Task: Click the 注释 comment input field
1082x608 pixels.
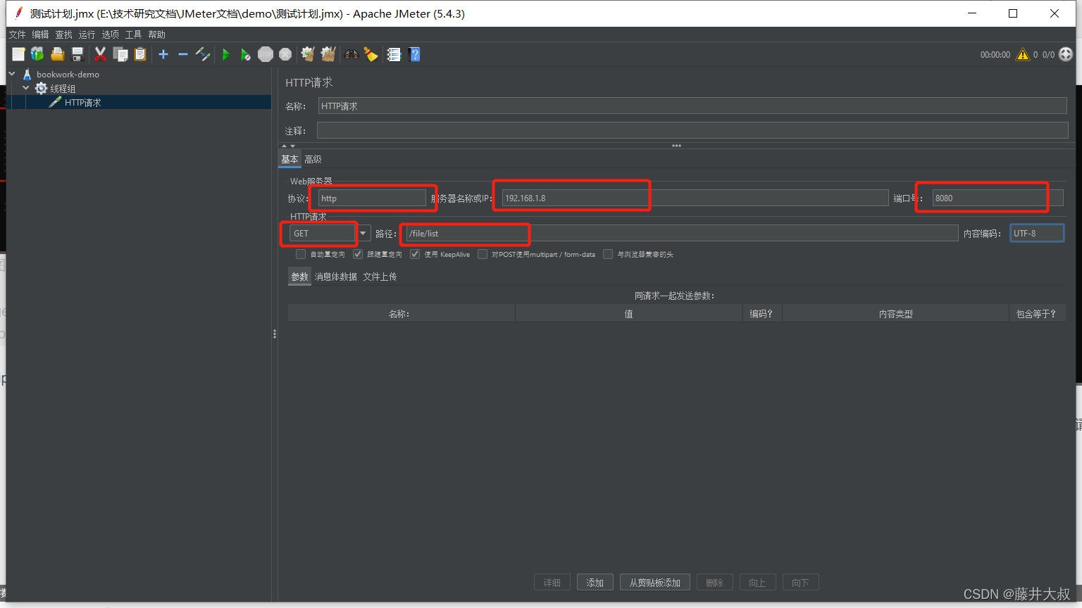Action: tap(692, 130)
